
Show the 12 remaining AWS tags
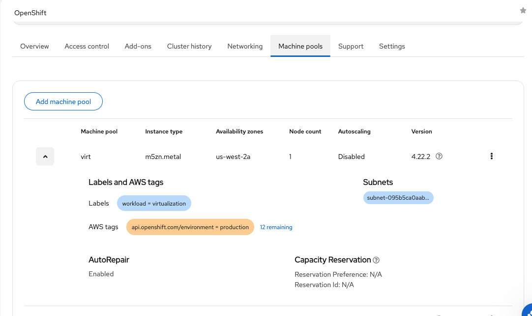coord(276,227)
